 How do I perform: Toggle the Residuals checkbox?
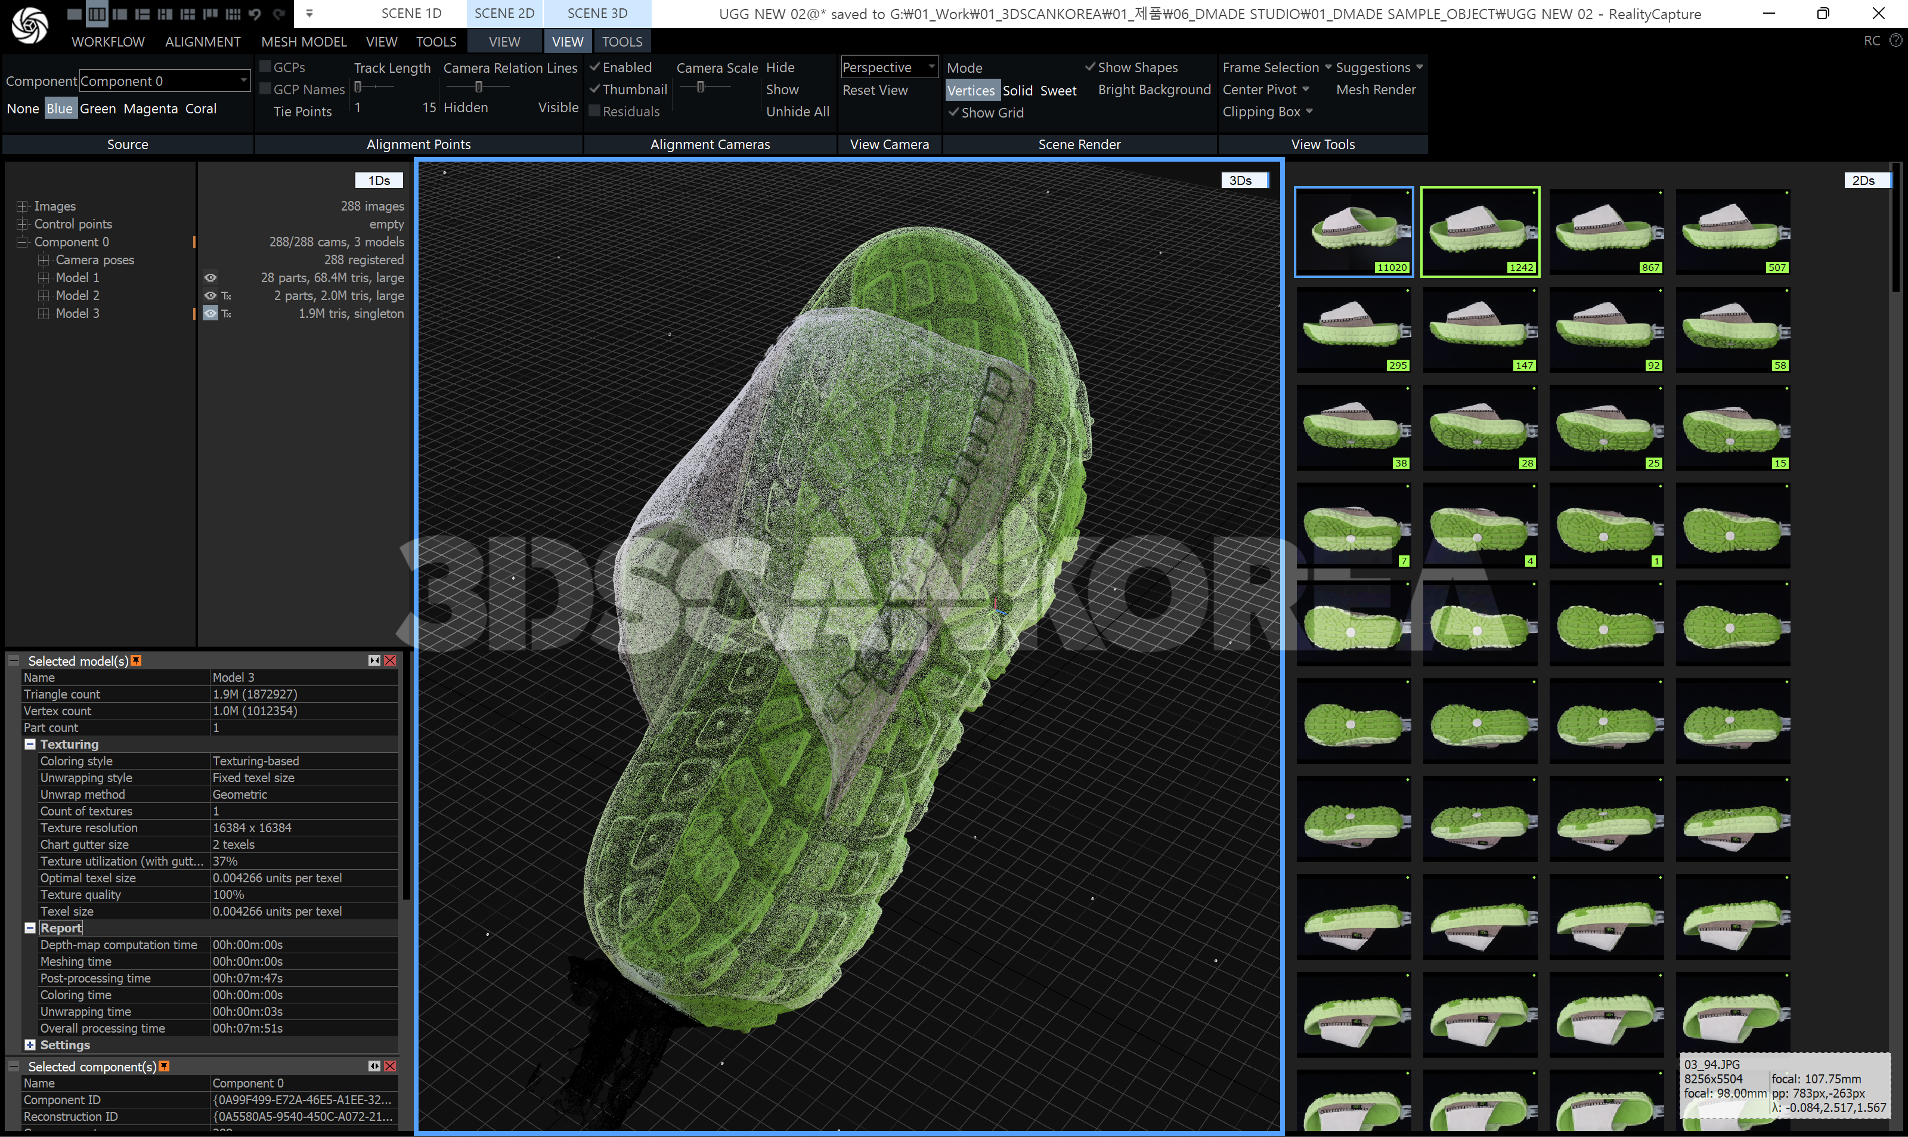594,111
